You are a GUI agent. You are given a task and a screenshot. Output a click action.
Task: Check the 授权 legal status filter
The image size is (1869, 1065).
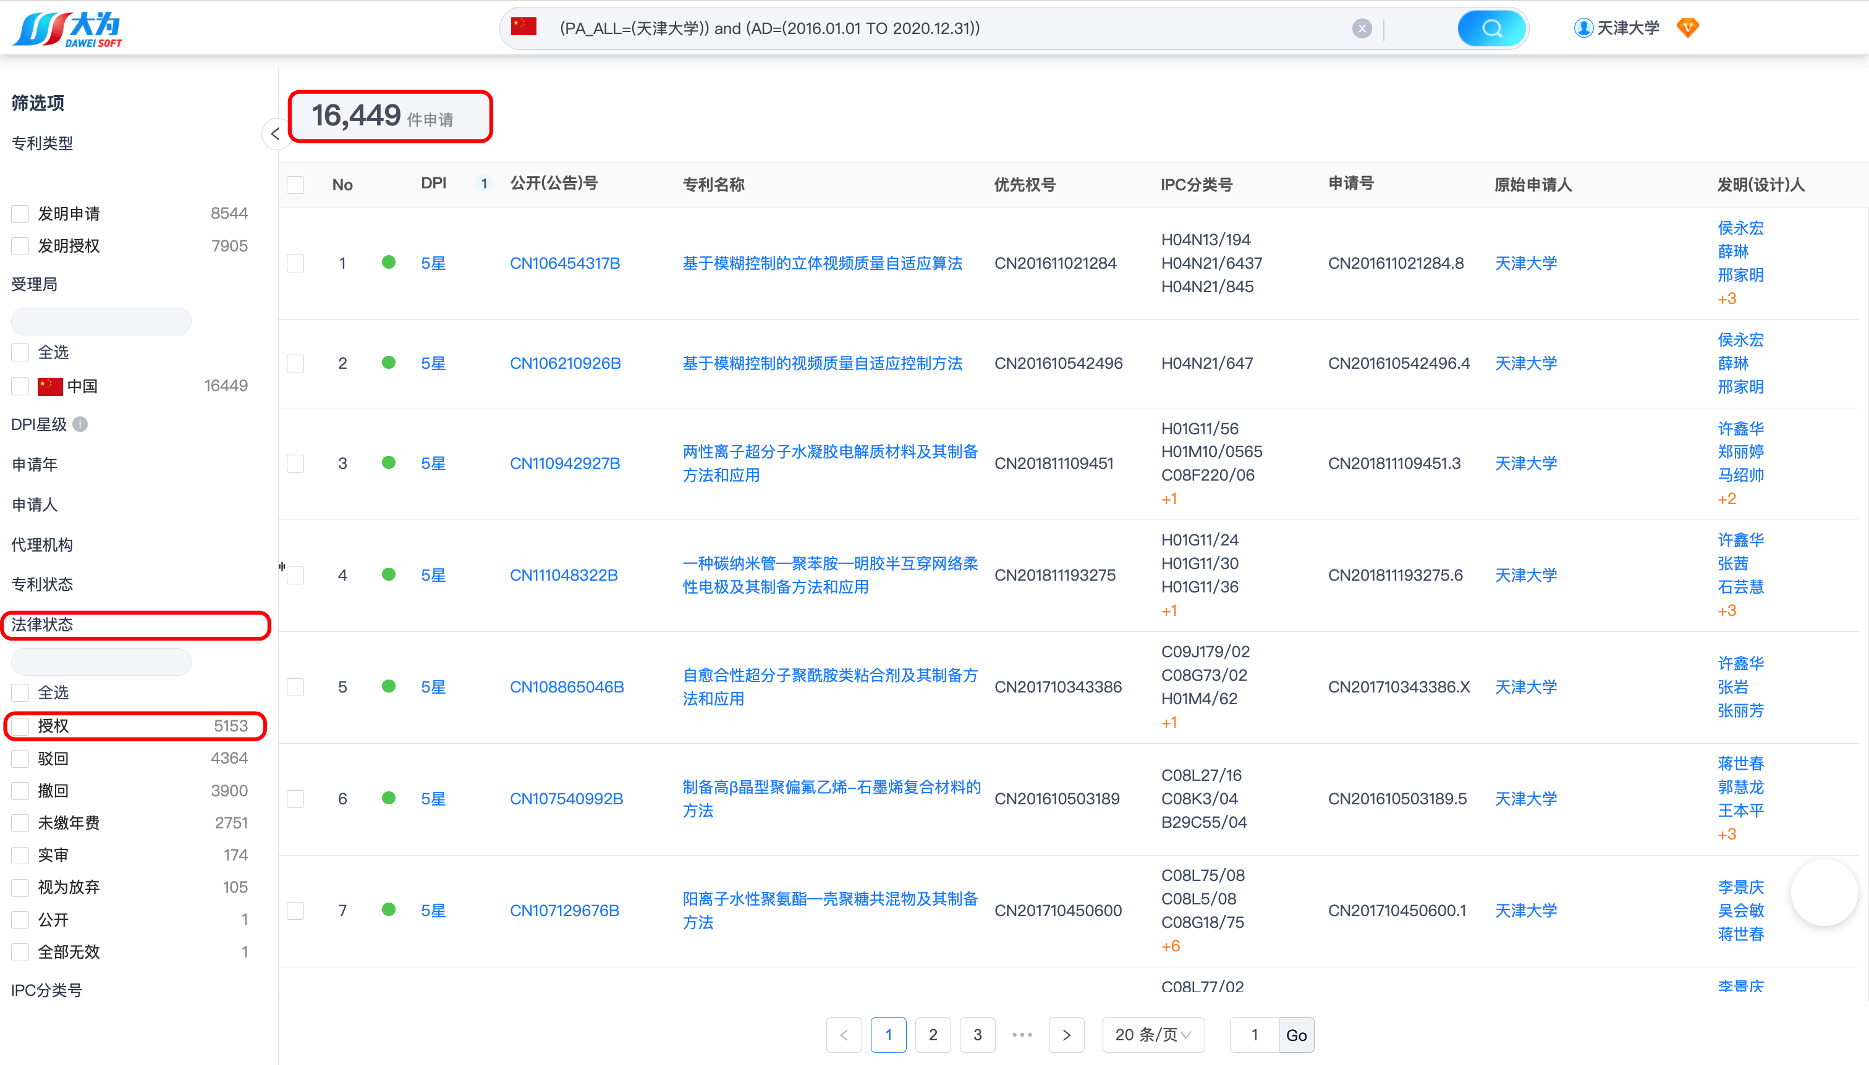(20, 726)
